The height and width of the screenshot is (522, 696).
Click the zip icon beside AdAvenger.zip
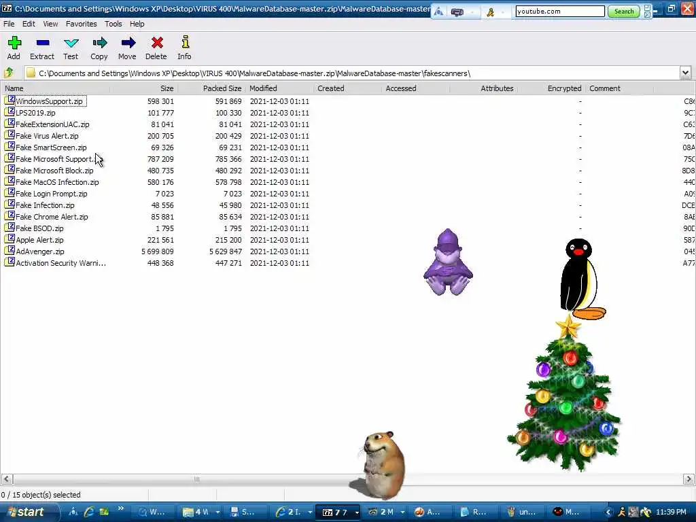(x=10, y=251)
